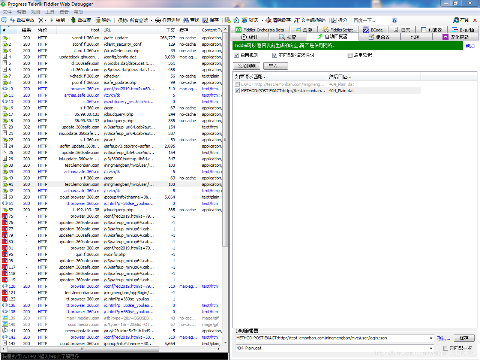This screenshot has height=360, width=480.
Task: Select session 4 updateleak.qihucdn row
Action: point(112,57)
